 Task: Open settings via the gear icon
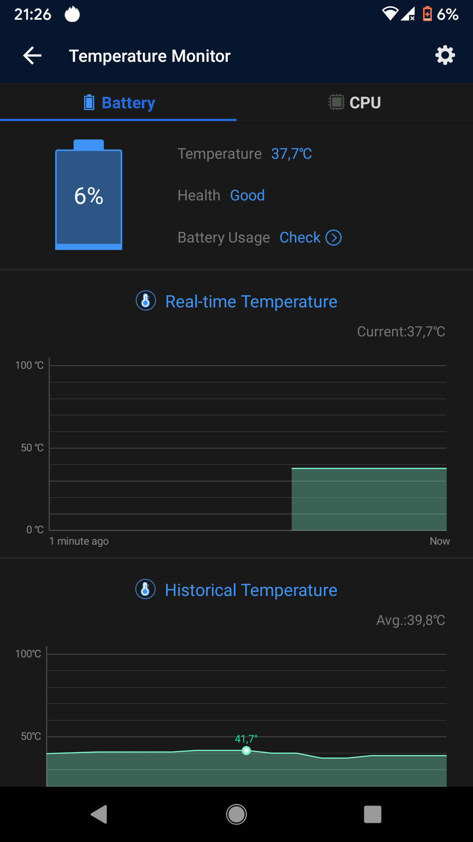(x=445, y=56)
